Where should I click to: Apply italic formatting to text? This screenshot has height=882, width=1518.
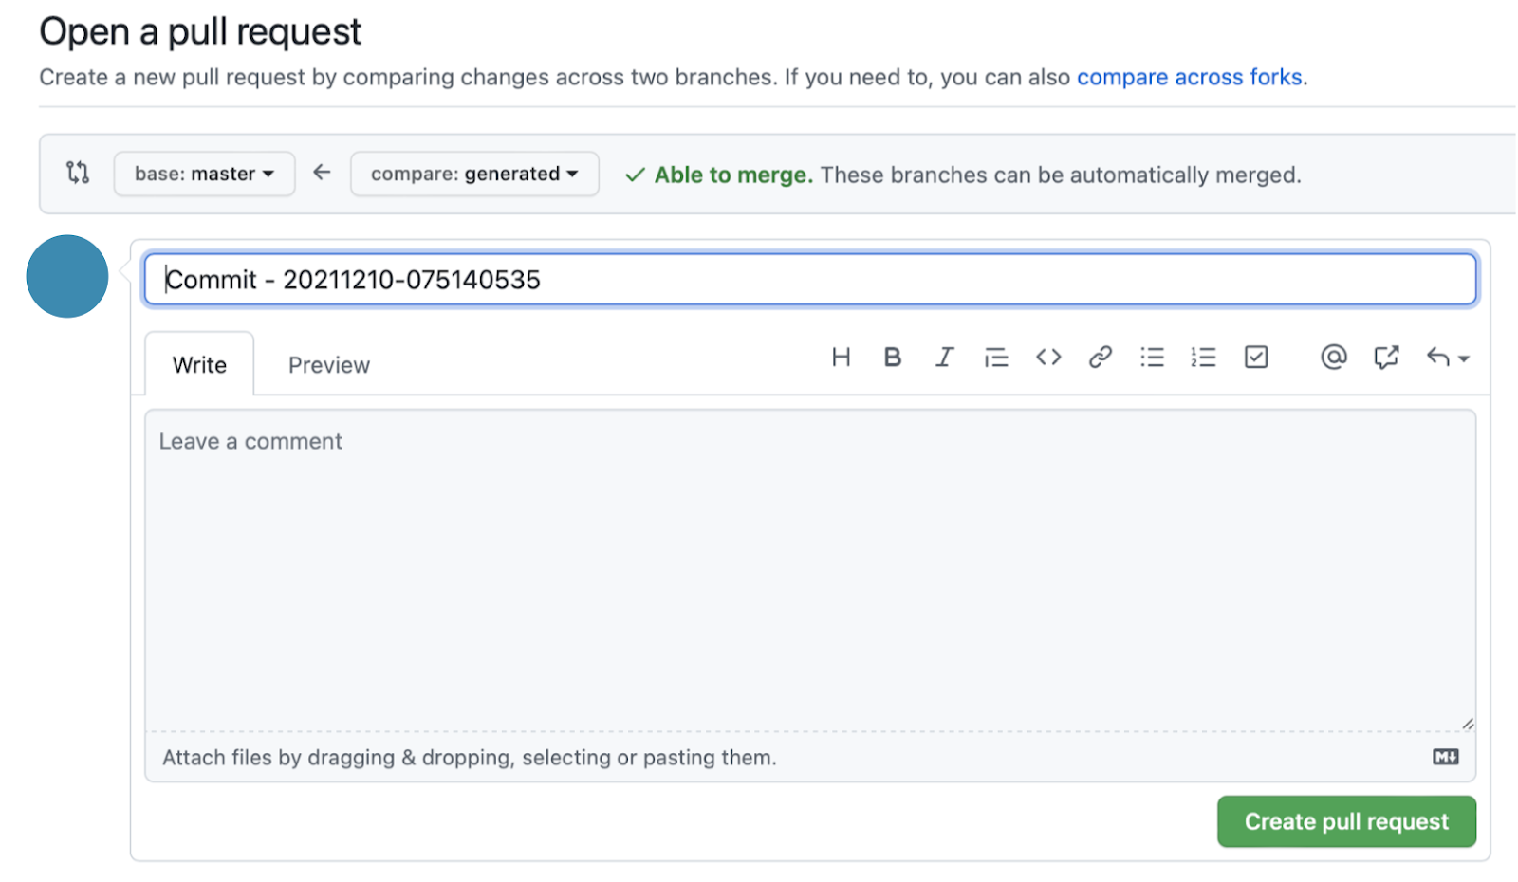click(944, 358)
